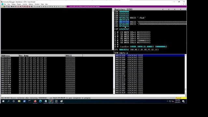
Task: Open File Explorer from the taskbar
Action: click(x=19, y=101)
